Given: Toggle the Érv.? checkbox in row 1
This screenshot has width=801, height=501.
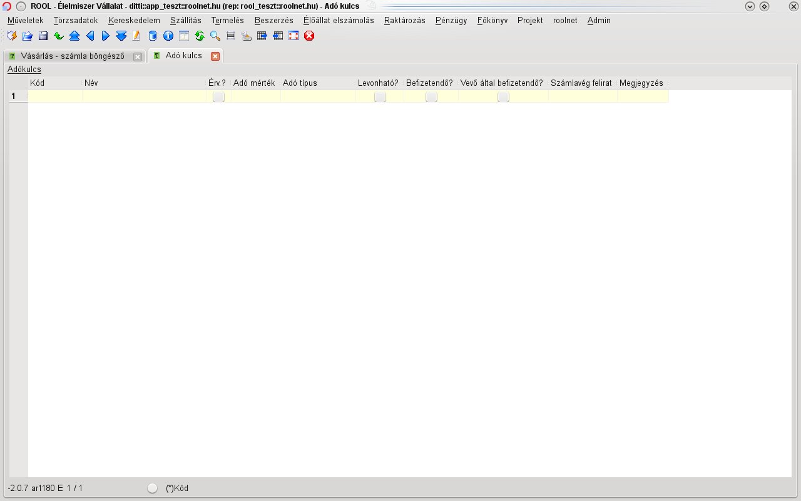Looking at the screenshot, I should pos(218,97).
